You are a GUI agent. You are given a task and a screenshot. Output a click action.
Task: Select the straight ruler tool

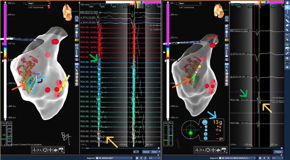[287, 21]
